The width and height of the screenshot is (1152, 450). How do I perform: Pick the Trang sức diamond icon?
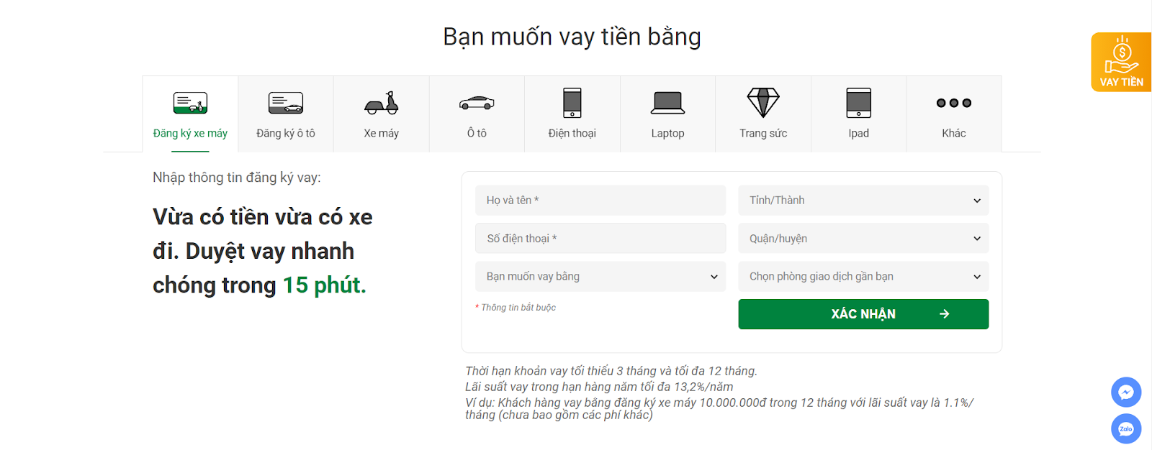pyautogui.click(x=763, y=103)
